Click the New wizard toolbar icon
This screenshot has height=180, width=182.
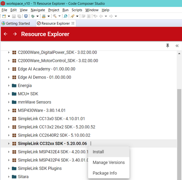4,16
